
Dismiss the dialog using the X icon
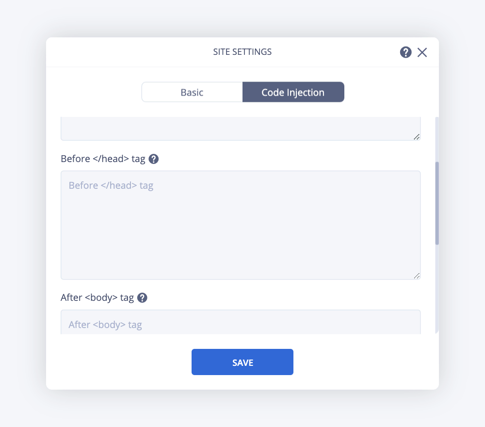(422, 52)
